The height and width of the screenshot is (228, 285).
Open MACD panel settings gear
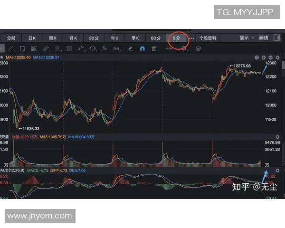pyautogui.click(x=278, y=170)
